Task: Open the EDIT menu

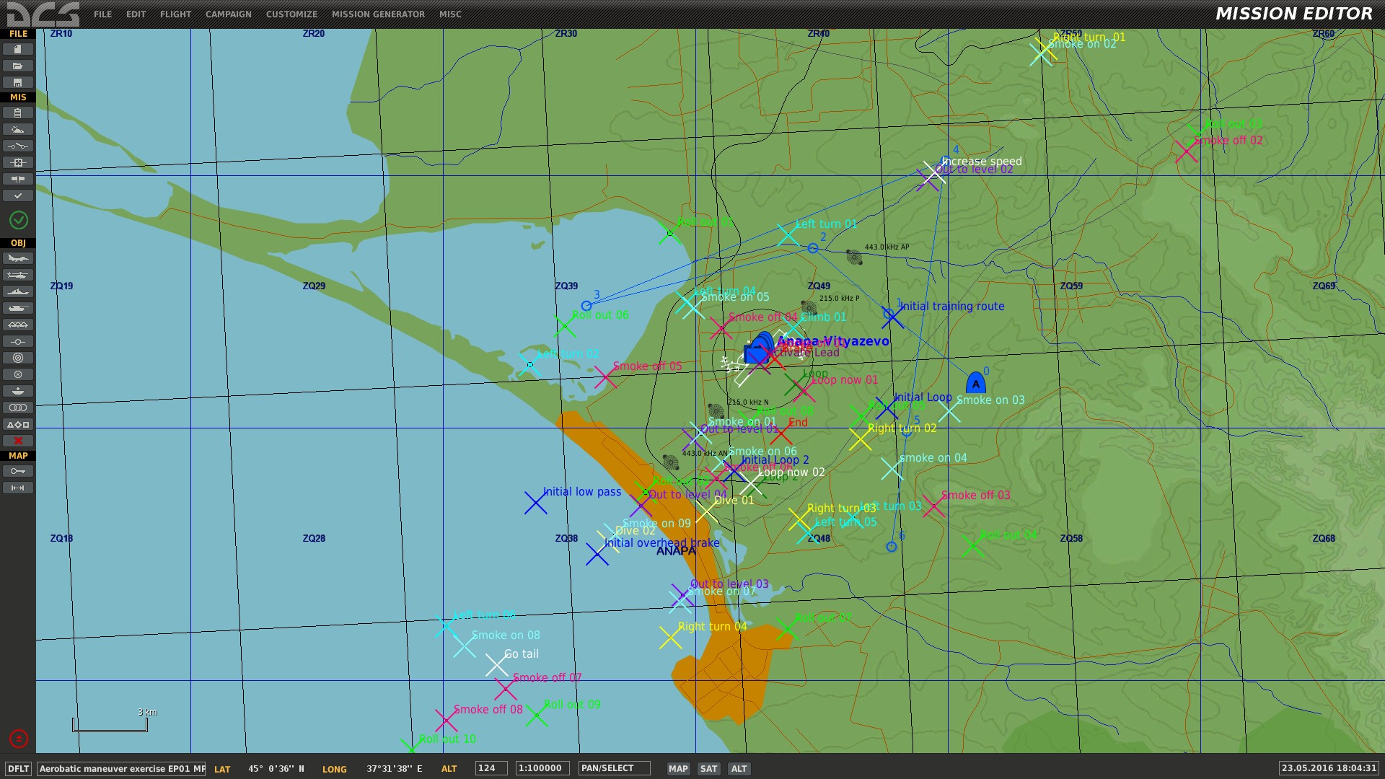Action: (x=136, y=14)
